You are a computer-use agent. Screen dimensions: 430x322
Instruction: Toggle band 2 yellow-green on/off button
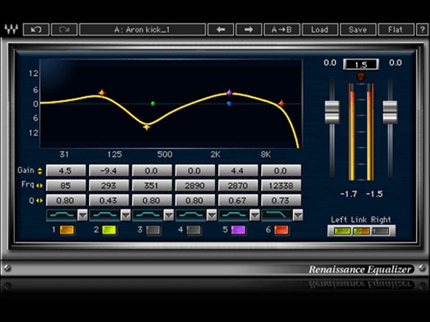pyautogui.click(x=109, y=230)
